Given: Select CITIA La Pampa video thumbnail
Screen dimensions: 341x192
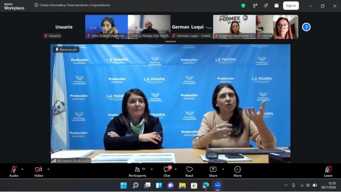Looking at the screenshot, I should point(149,27).
